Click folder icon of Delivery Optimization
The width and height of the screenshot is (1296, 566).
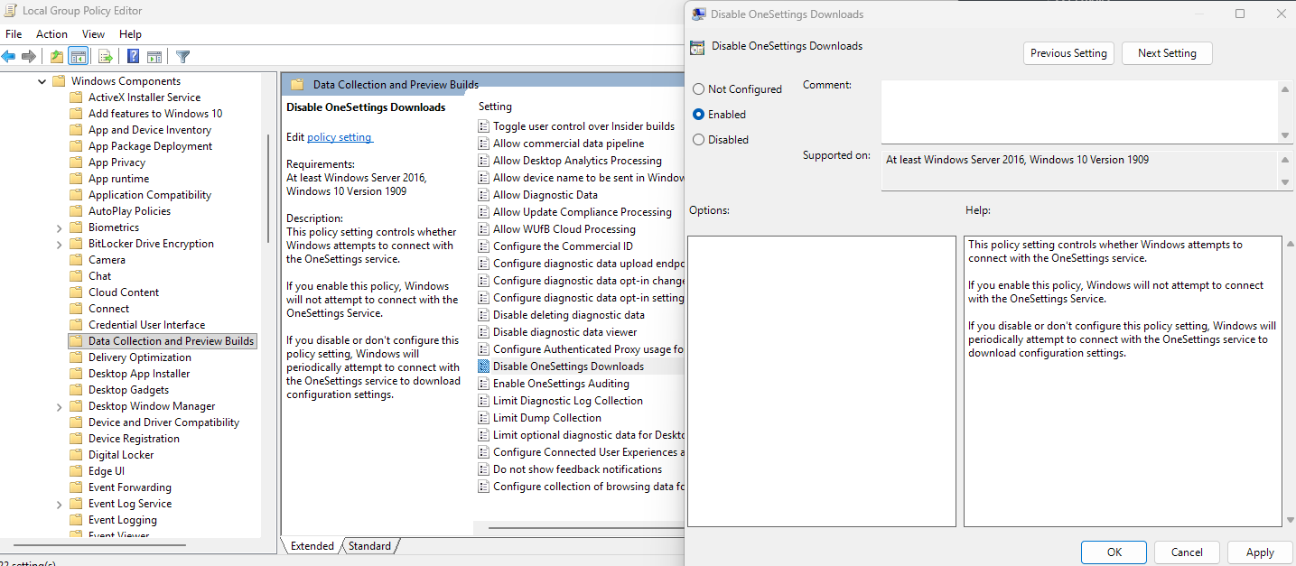point(76,357)
